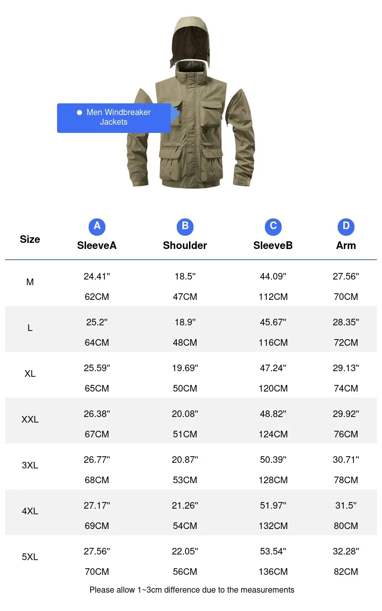
Task: Click the M size row label
Action: pos(30,282)
